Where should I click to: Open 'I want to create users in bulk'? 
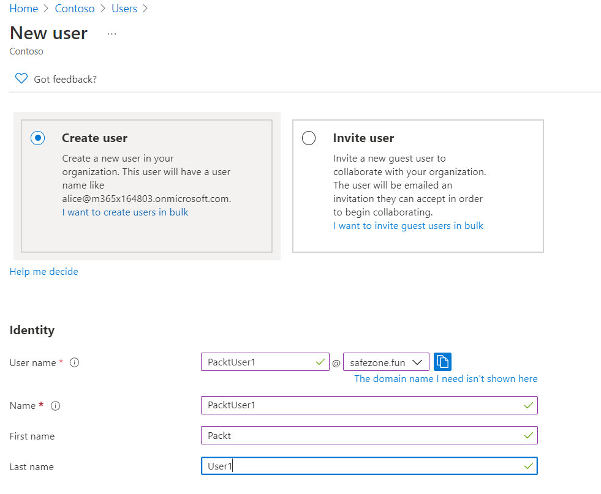click(125, 212)
